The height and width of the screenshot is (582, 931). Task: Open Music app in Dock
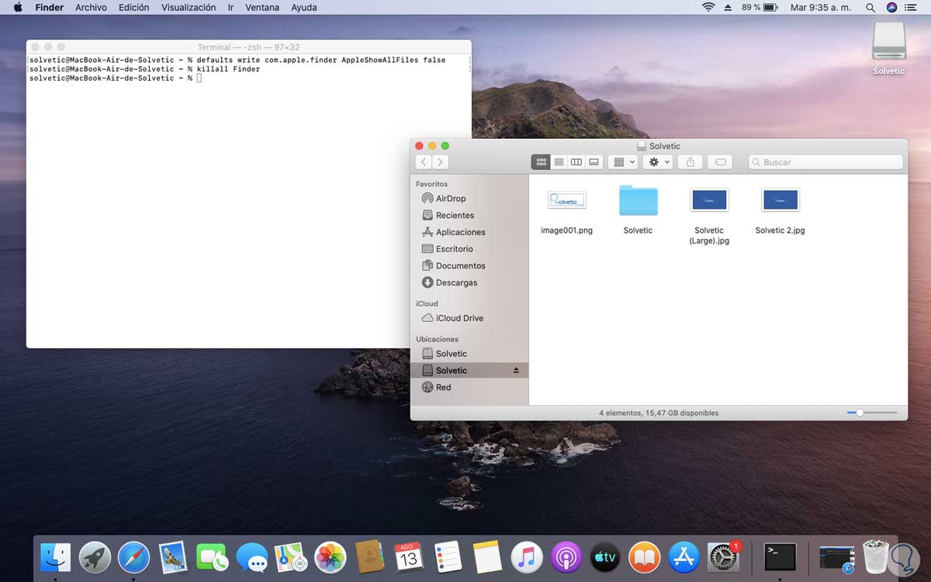pyautogui.click(x=527, y=556)
